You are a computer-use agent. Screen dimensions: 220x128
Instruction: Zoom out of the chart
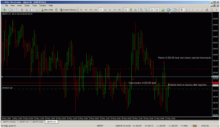(x=146, y=10)
